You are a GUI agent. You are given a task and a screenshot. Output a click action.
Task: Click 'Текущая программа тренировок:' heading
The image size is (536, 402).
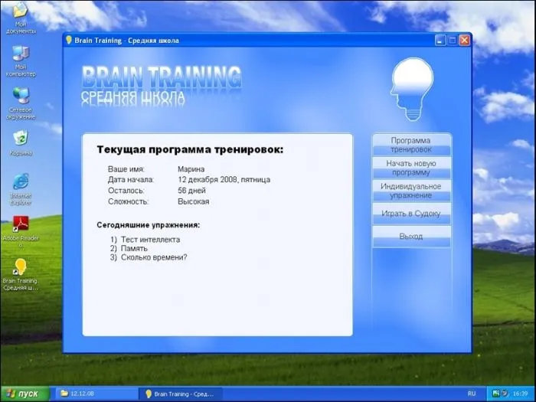pyautogui.click(x=190, y=150)
